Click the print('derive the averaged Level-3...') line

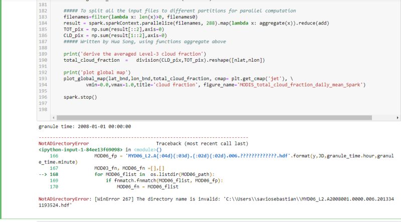135,54
